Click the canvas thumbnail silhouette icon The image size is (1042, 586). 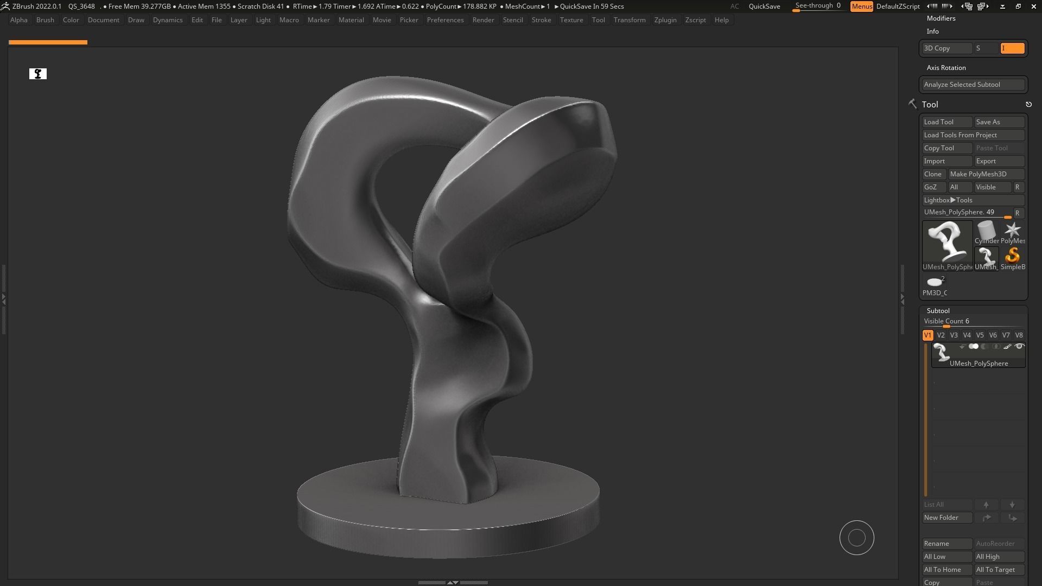point(38,74)
